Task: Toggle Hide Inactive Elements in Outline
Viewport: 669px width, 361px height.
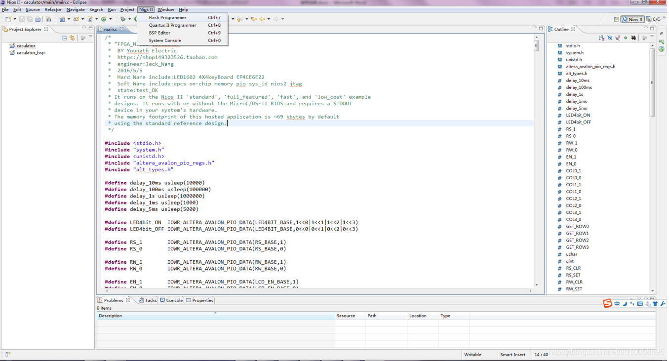Action: [x=633, y=38]
